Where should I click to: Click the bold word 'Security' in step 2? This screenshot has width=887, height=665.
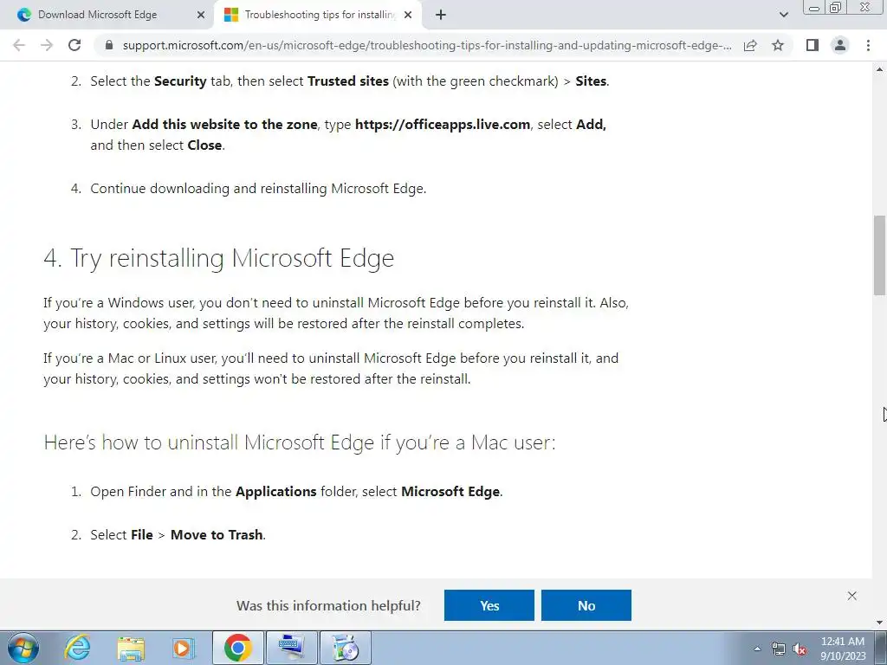180,81
